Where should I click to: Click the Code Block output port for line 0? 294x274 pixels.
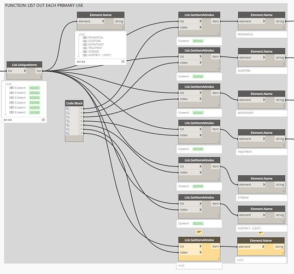81,109
